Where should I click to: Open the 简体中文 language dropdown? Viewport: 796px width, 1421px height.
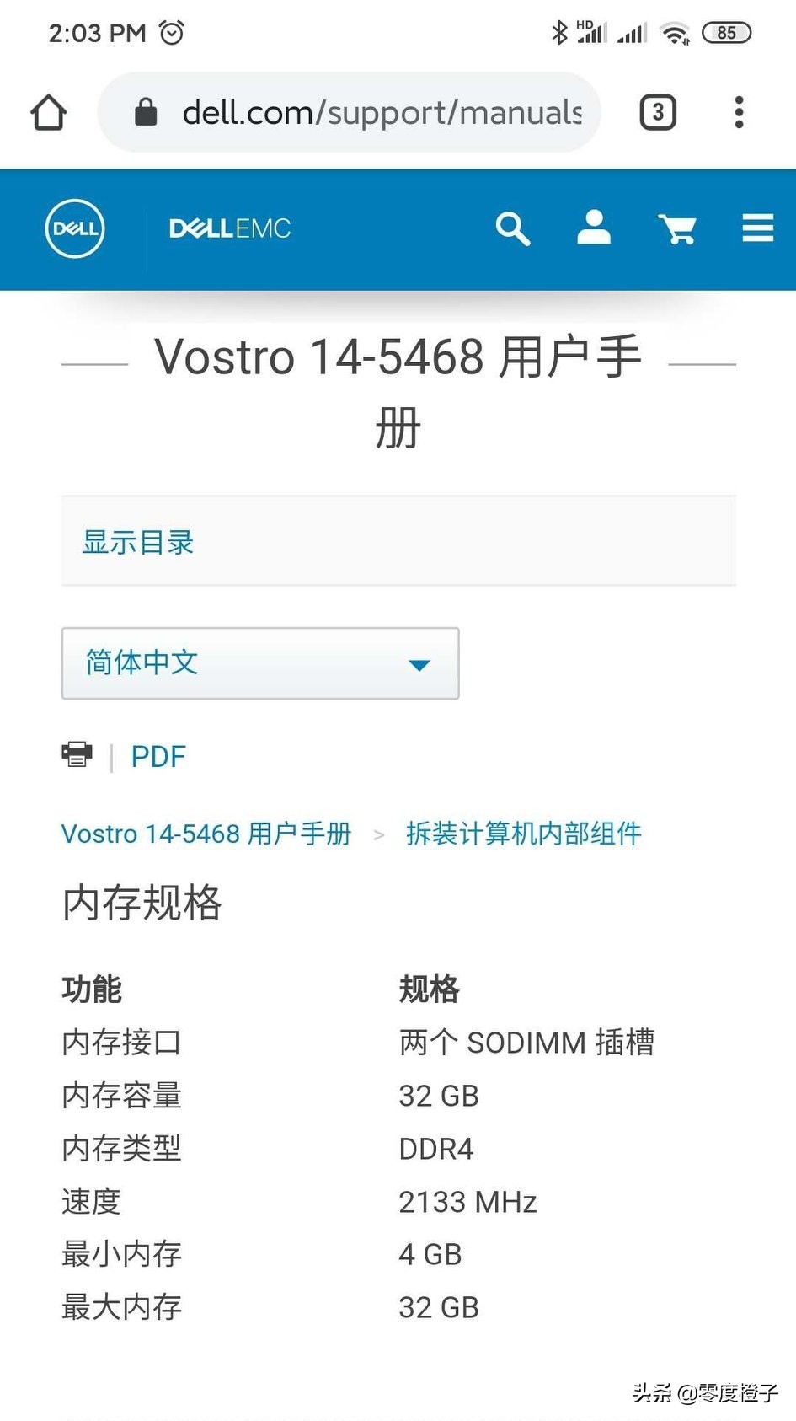click(x=259, y=663)
